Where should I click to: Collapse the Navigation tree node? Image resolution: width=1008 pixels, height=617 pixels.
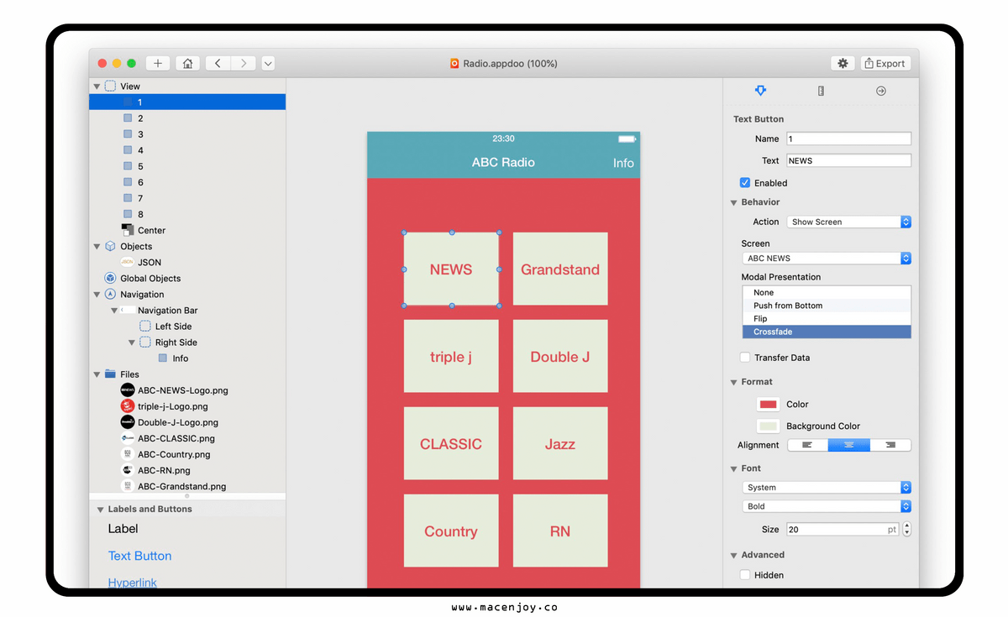[x=97, y=295]
